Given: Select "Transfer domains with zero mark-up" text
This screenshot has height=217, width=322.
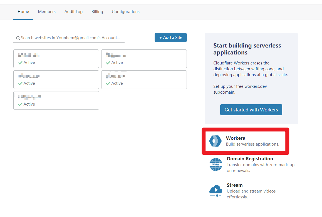Looking at the screenshot, I should click(260, 165).
